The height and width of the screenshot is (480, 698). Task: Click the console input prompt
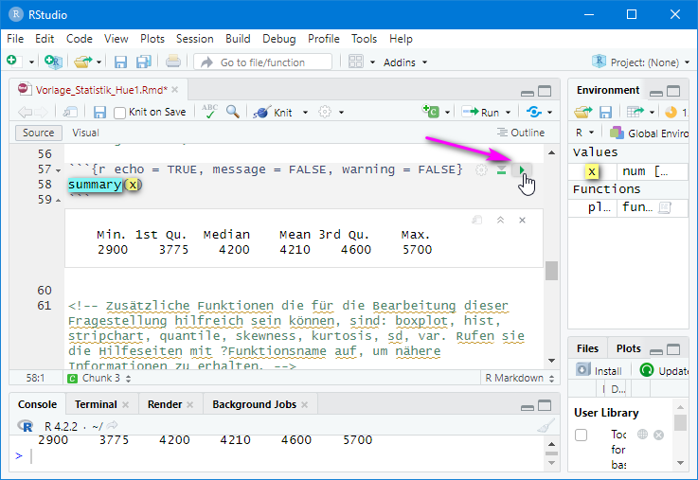pyautogui.click(x=276, y=456)
